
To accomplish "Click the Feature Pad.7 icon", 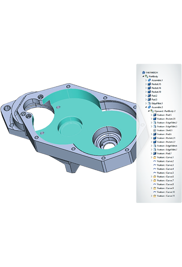I will (x=155, y=153).
